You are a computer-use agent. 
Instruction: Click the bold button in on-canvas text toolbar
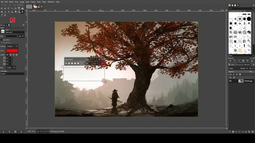pos(69,64)
